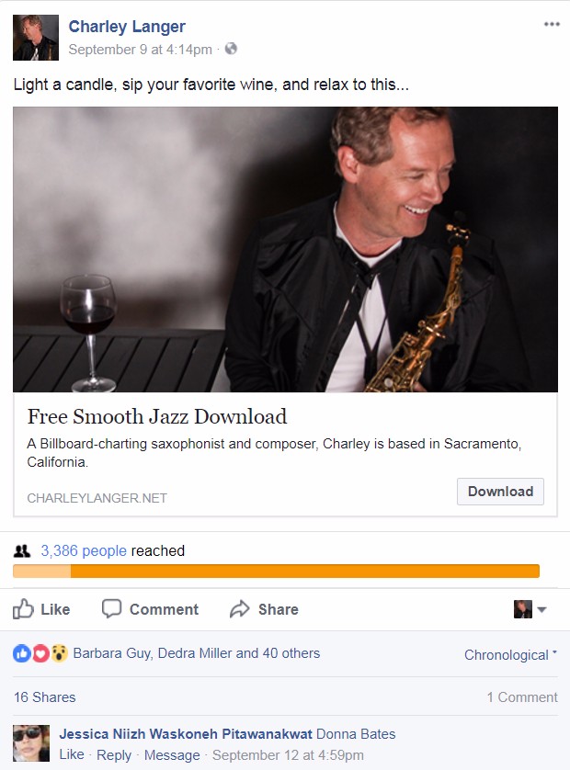Click Message under Jessica's comment
Screen dimensions: 570x770
point(172,754)
